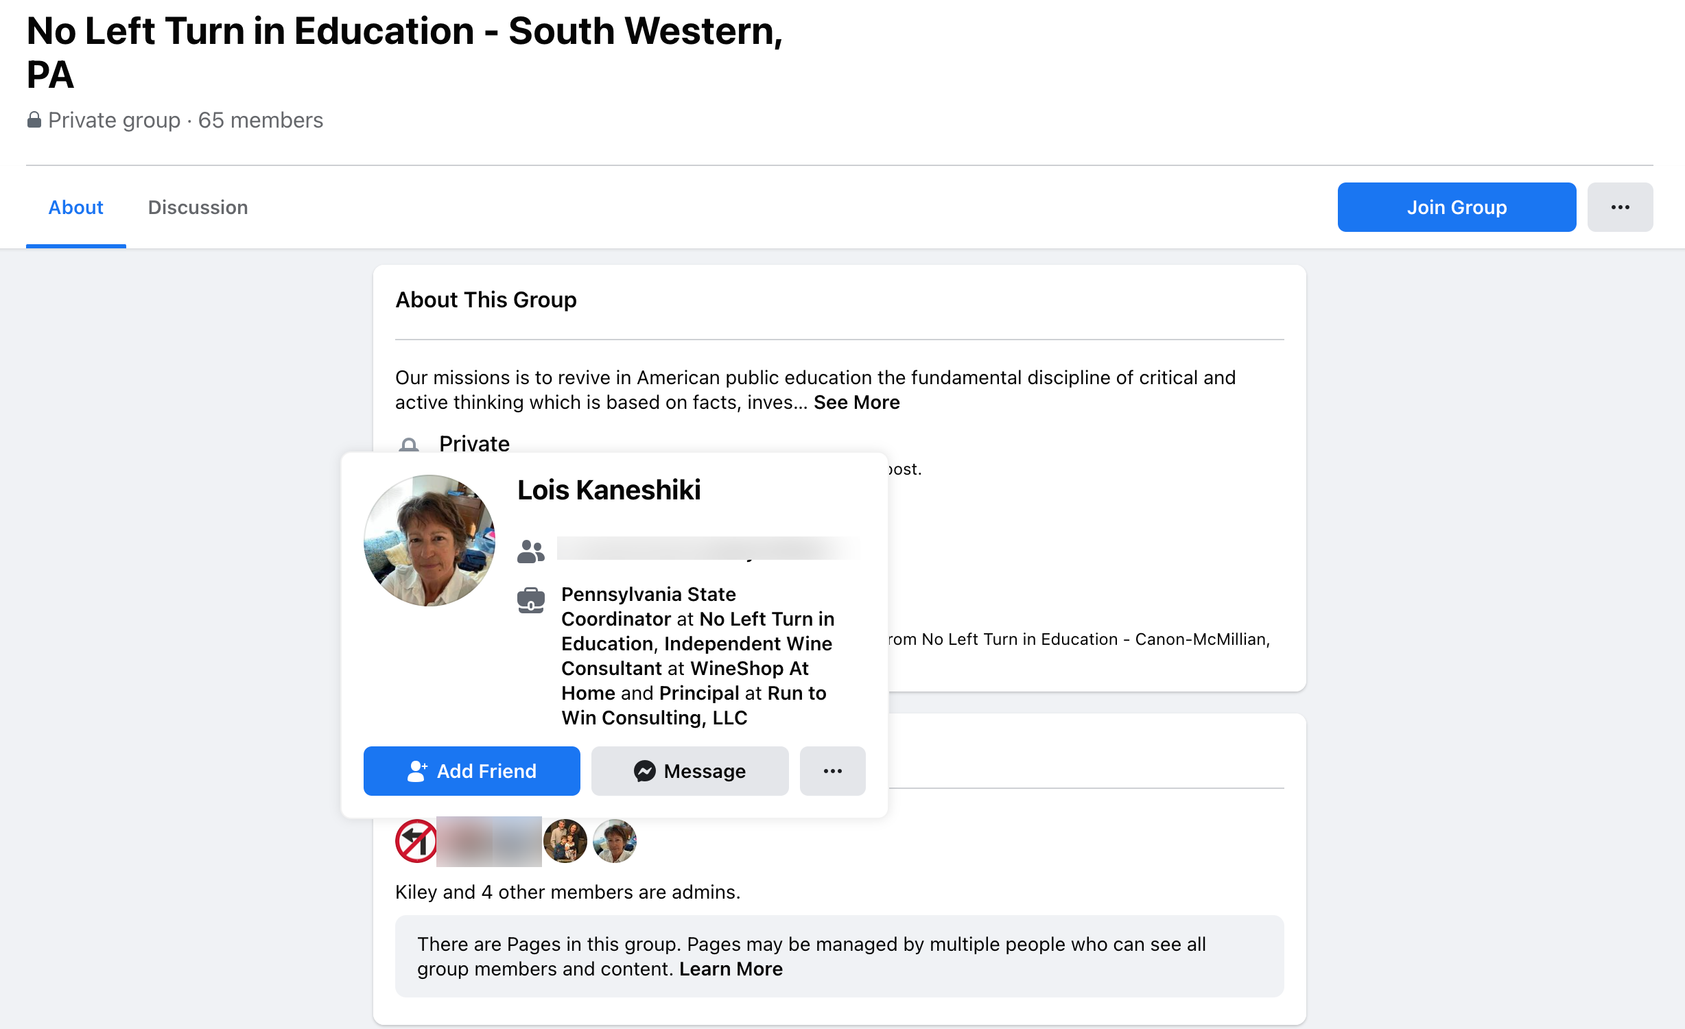Open Lois Kaneshiki's large profile photo

click(x=429, y=541)
